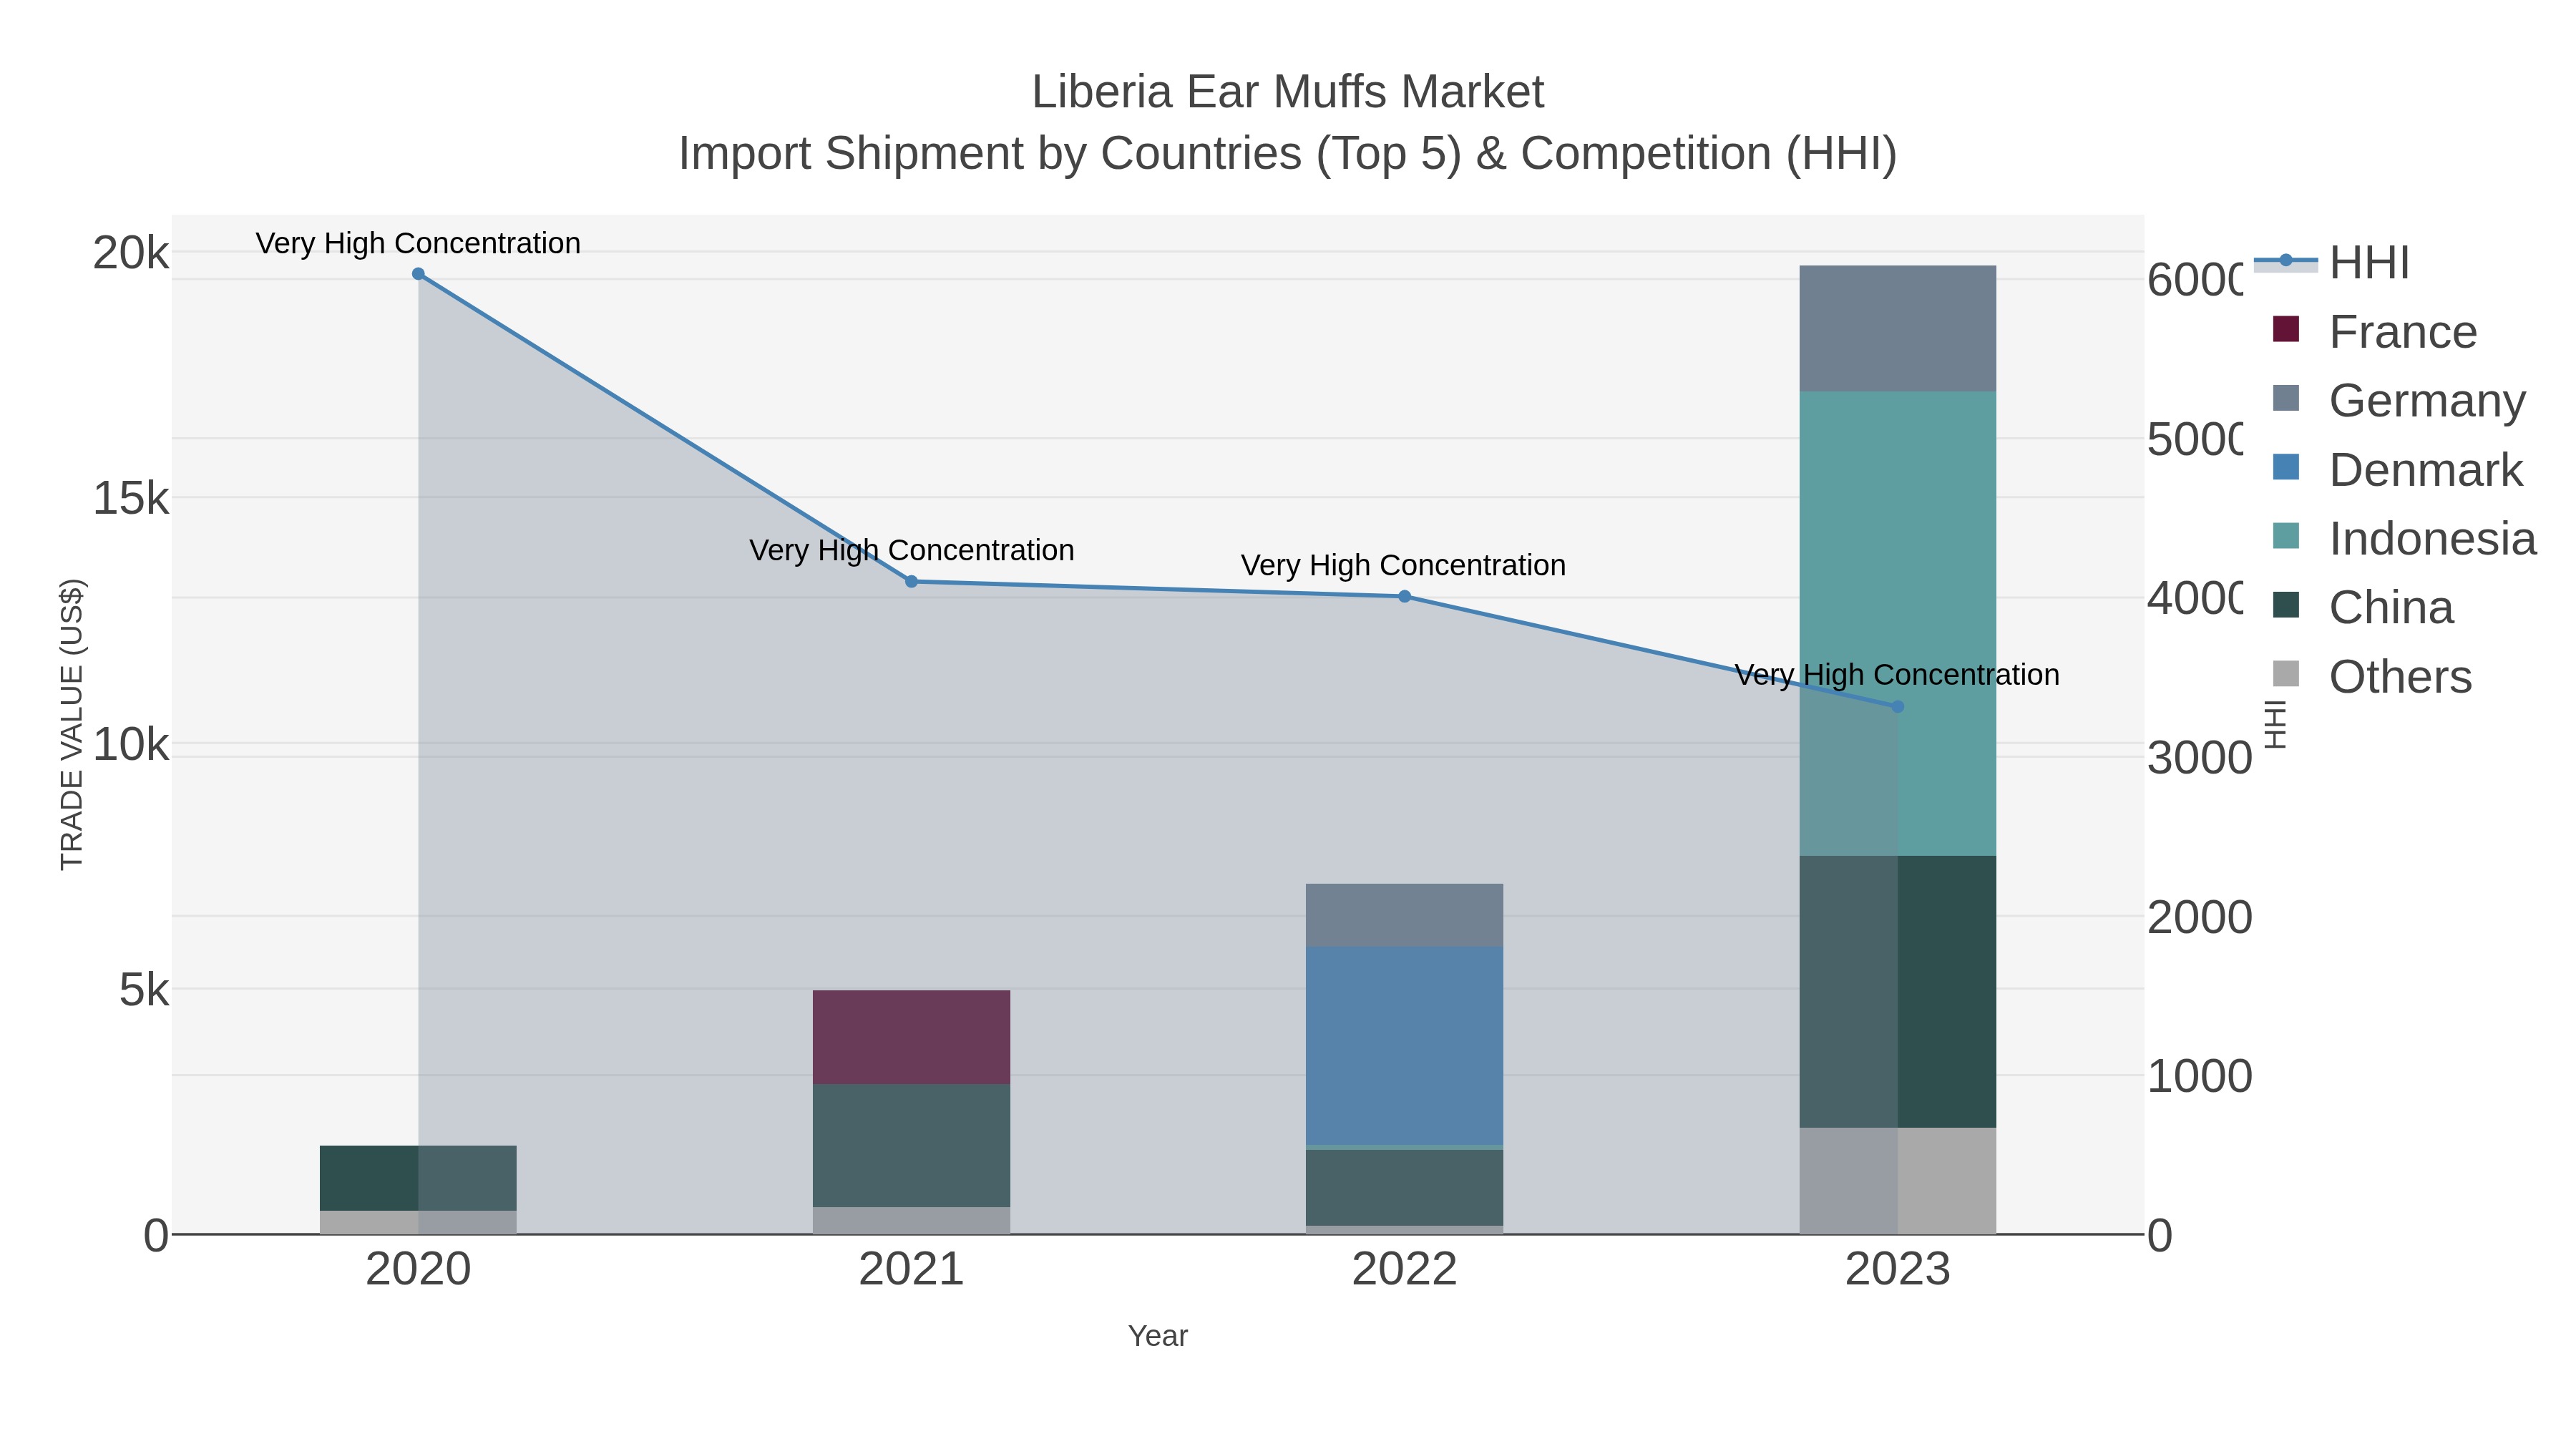The image size is (2576, 1449).
Task: Click the 1000 HHI axis tick label
Action: 2200,1077
